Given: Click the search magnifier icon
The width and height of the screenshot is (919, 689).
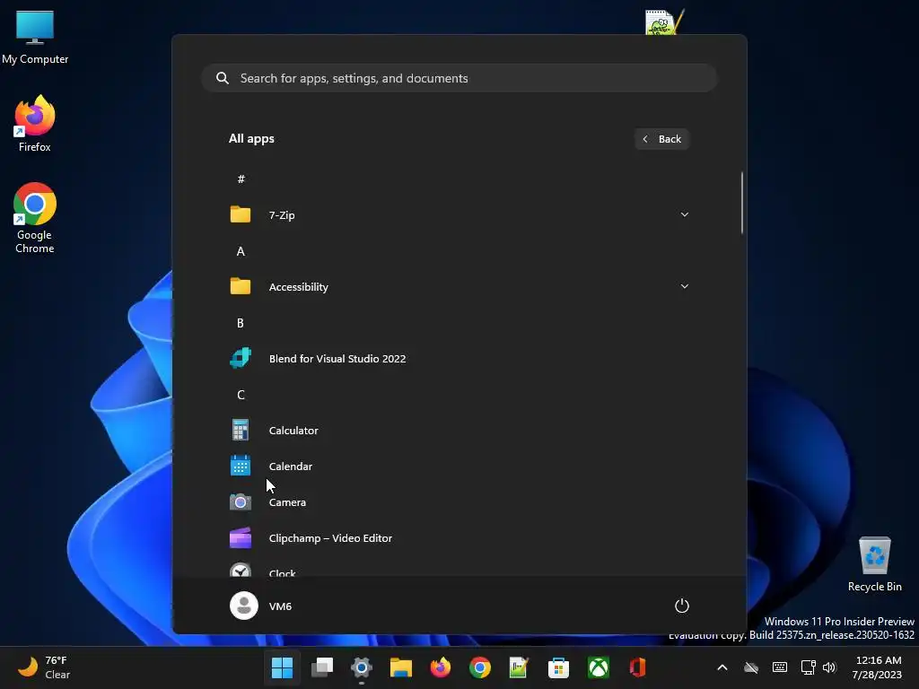Looking at the screenshot, I should [223, 78].
